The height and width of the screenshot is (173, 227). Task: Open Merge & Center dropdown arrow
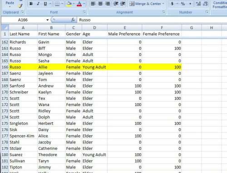pyautogui.click(x=163, y=4)
